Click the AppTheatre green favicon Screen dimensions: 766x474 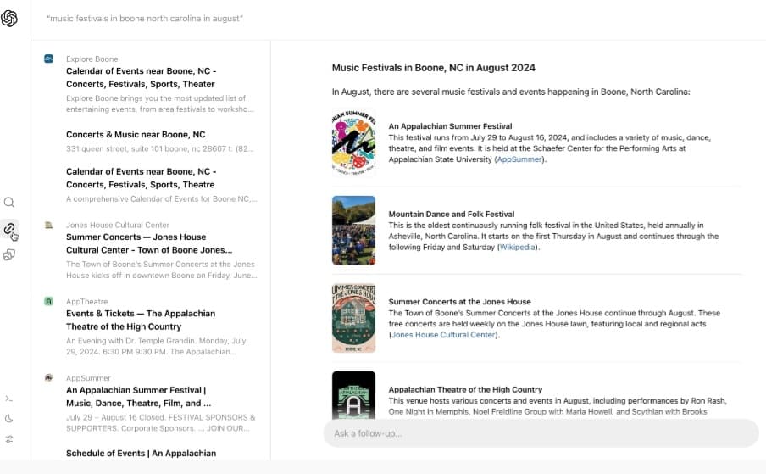(x=49, y=301)
